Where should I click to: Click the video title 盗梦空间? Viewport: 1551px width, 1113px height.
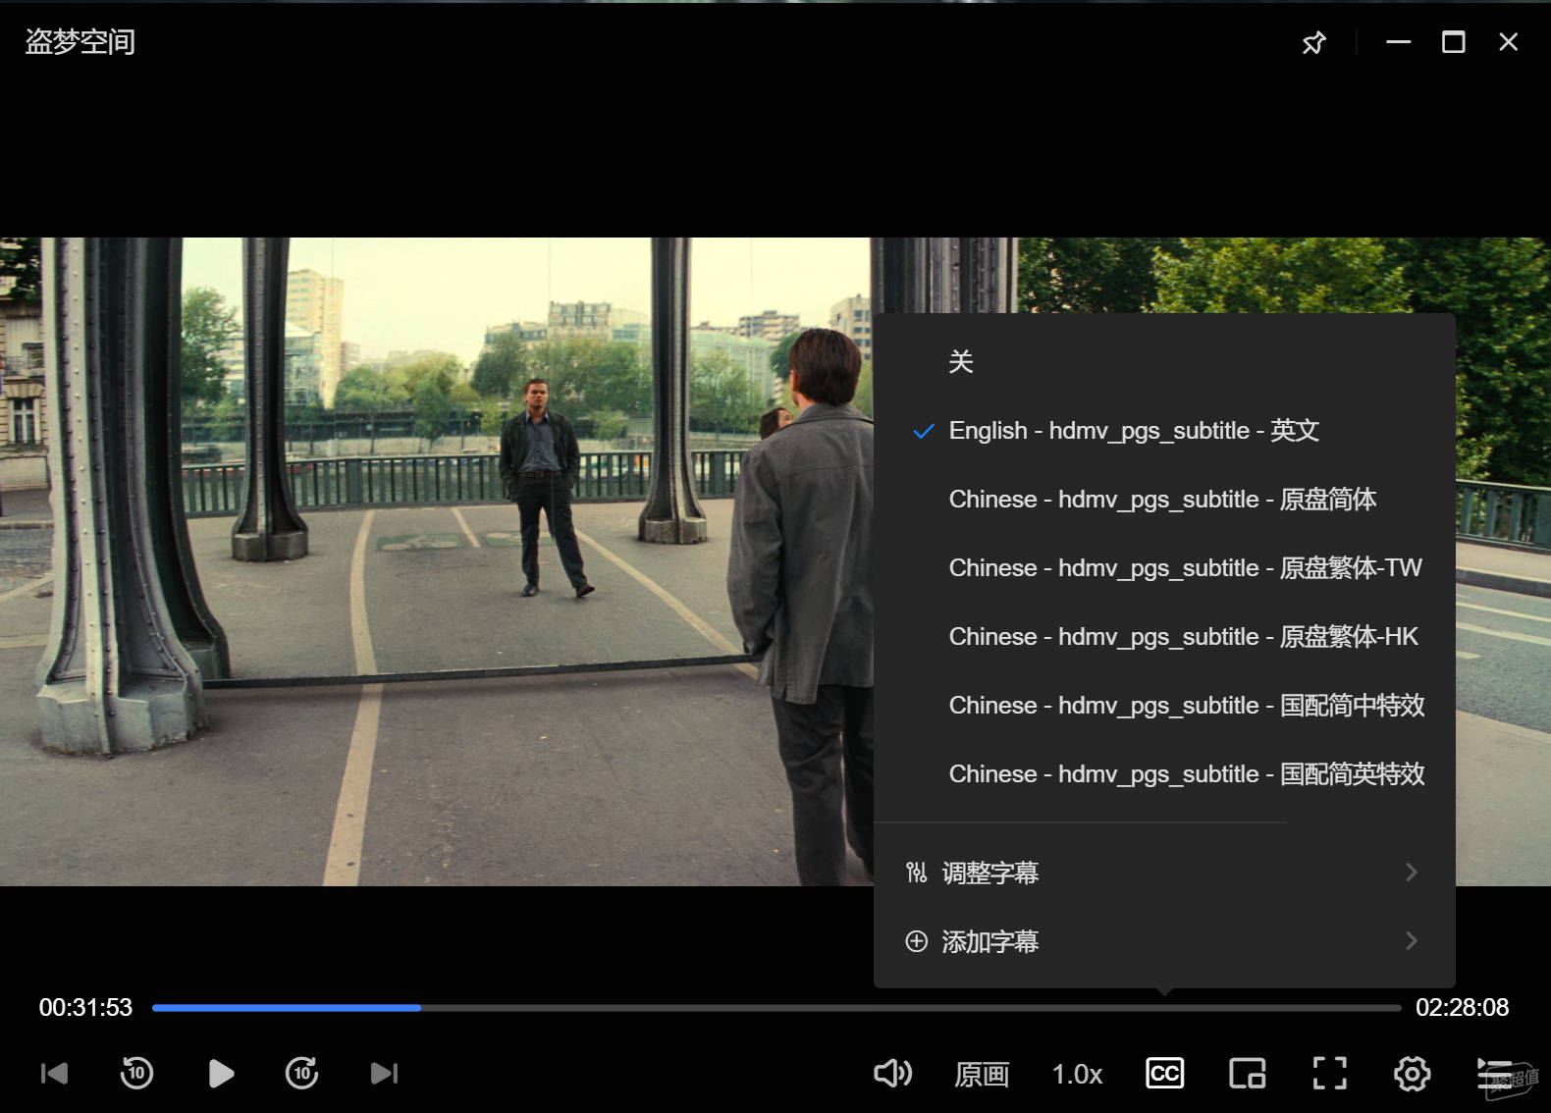coord(80,41)
